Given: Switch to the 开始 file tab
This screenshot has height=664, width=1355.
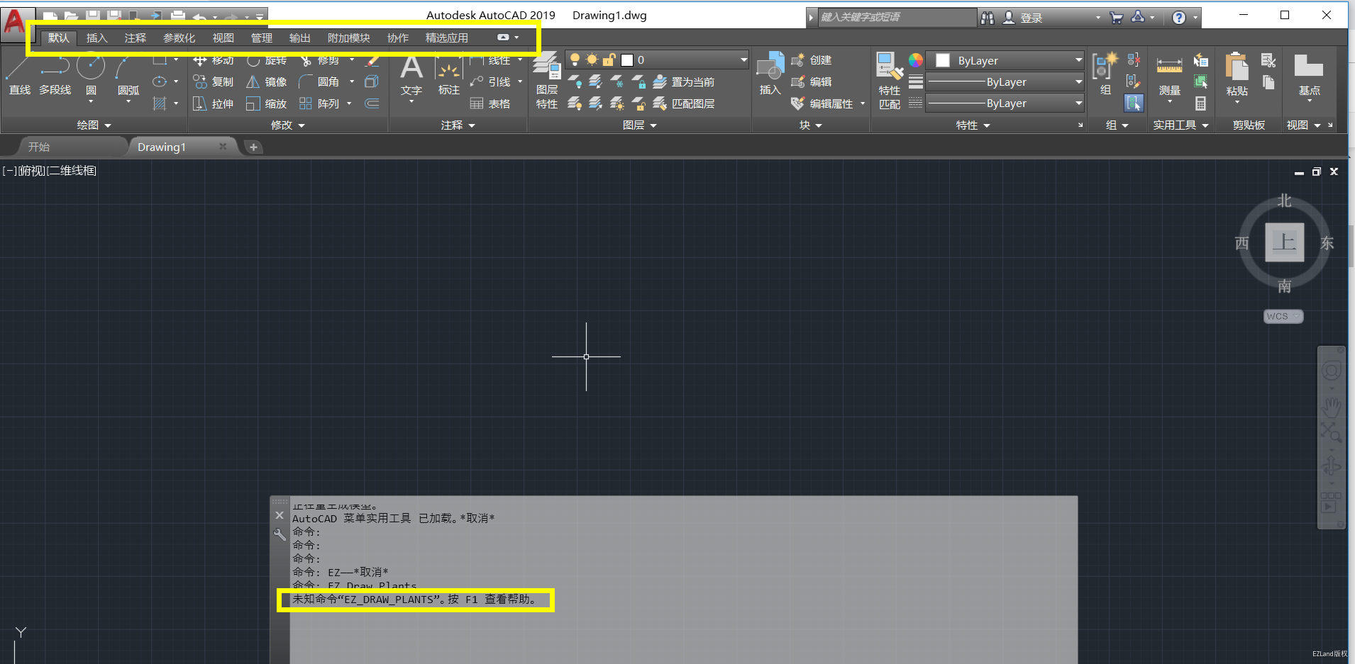Looking at the screenshot, I should tap(39, 147).
